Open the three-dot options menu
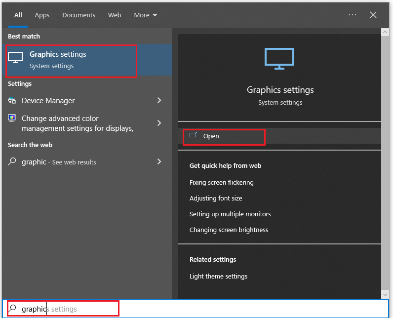Viewport: 393px width, 318px height. click(353, 15)
